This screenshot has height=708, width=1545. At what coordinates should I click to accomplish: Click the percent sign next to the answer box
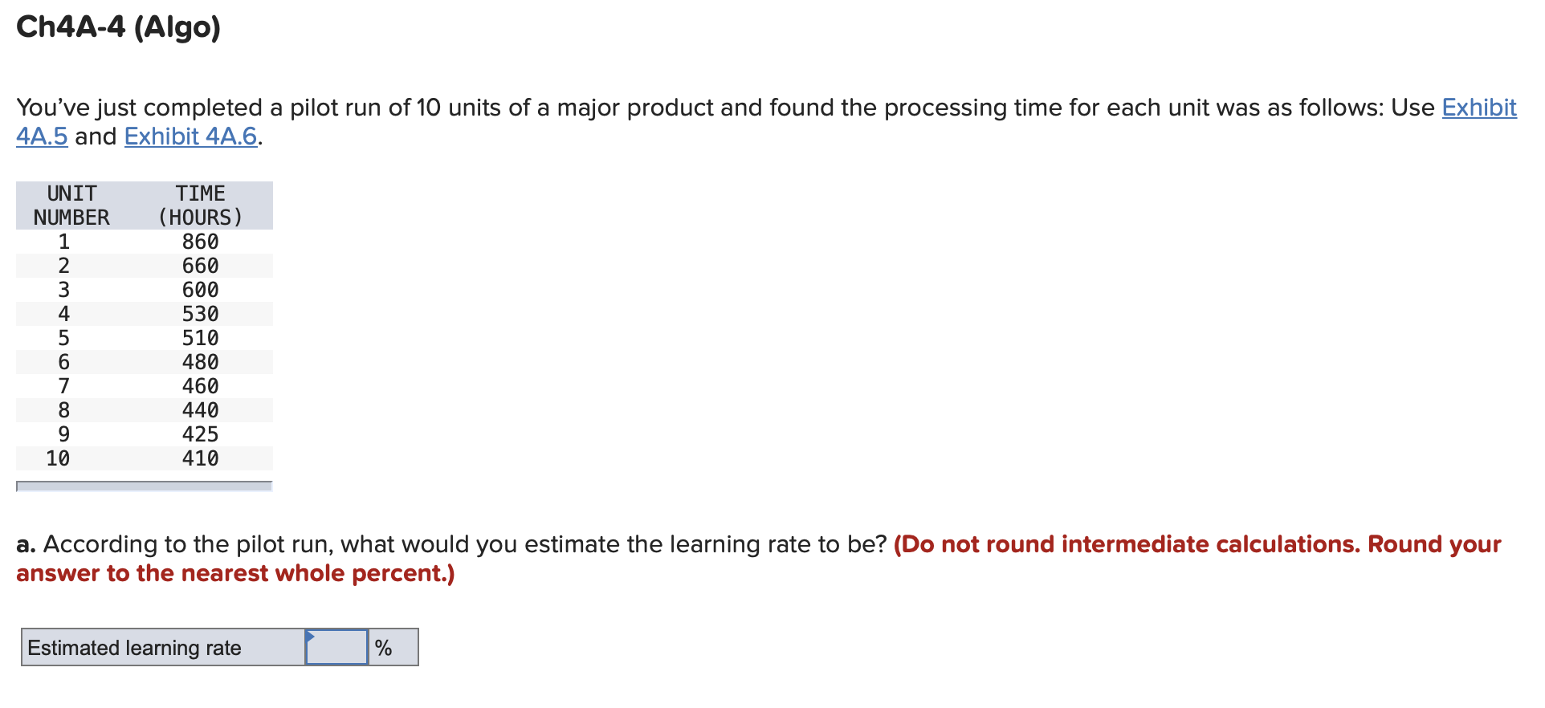(385, 647)
